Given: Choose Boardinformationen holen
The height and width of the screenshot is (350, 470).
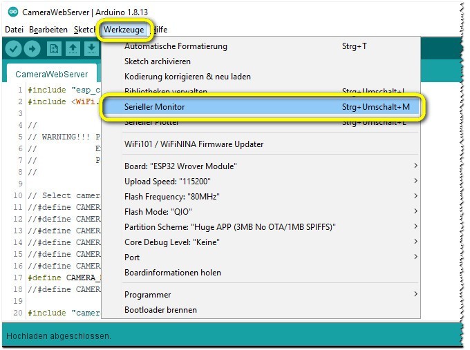Looking at the screenshot, I should point(261,273).
